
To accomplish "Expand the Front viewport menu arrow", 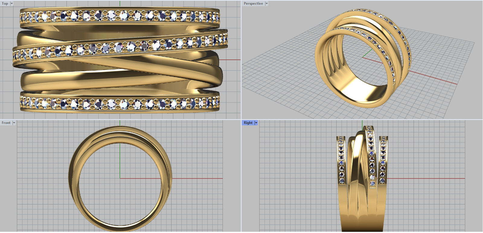I will pyautogui.click(x=14, y=123).
